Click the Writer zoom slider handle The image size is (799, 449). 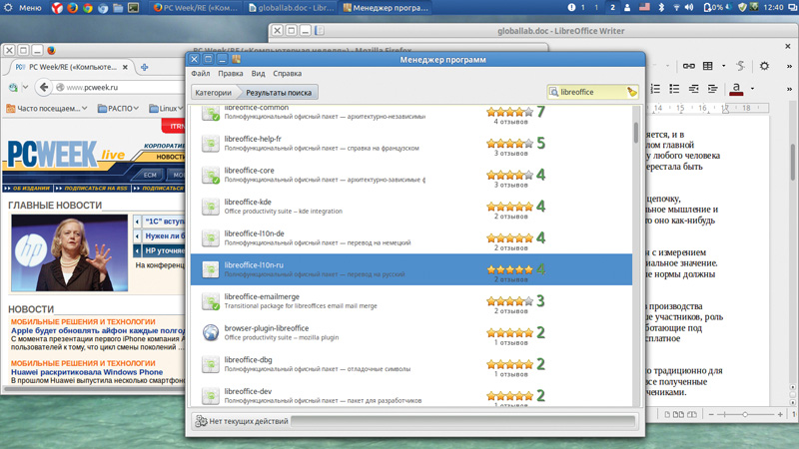point(745,414)
